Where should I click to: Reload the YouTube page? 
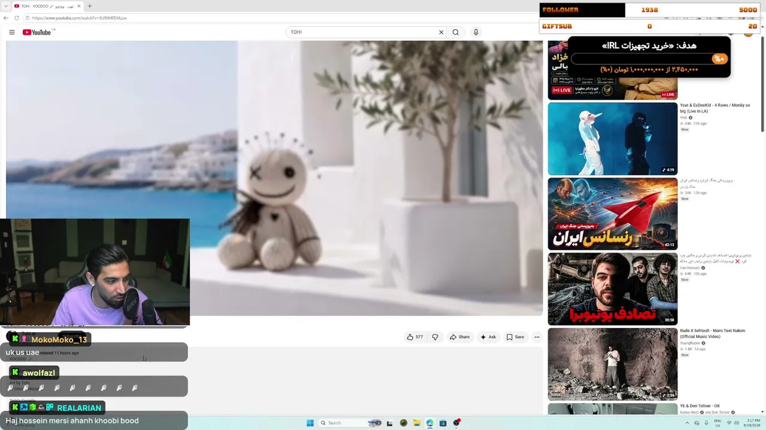pyautogui.click(x=17, y=18)
